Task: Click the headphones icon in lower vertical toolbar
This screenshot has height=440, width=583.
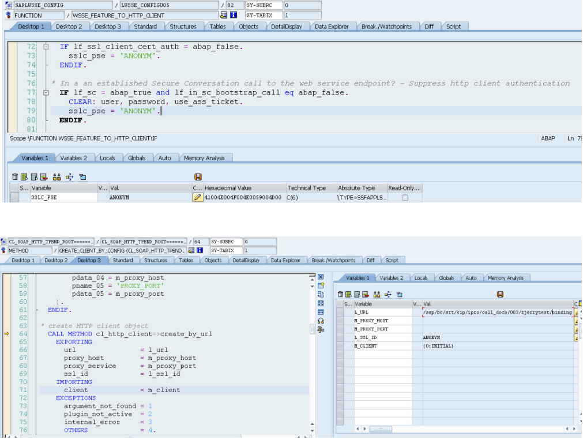Action: (321, 321)
